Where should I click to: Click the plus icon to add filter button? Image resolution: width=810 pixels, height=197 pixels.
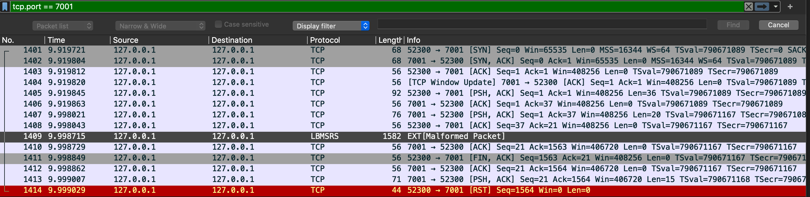790,7
